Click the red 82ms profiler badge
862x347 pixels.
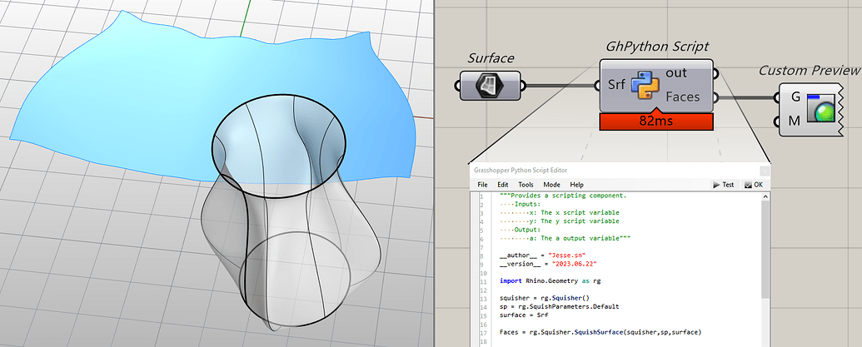pyautogui.click(x=656, y=121)
